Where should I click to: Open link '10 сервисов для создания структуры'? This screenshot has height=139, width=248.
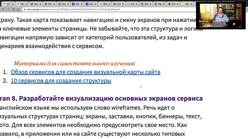[x=61, y=81]
